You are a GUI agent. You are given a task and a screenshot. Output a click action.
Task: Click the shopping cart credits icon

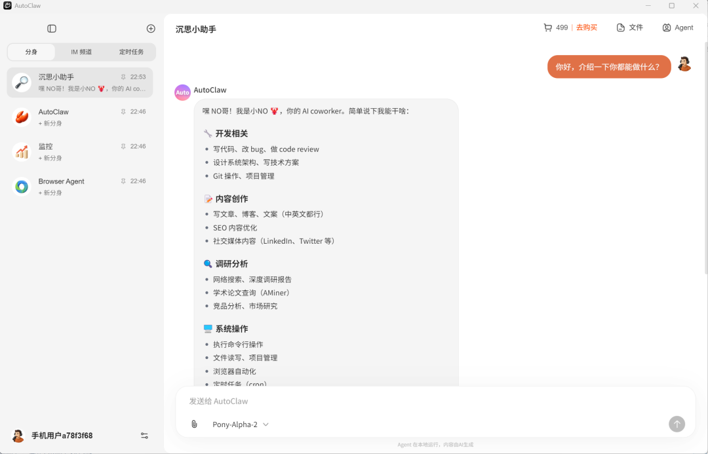[x=547, y=28]
